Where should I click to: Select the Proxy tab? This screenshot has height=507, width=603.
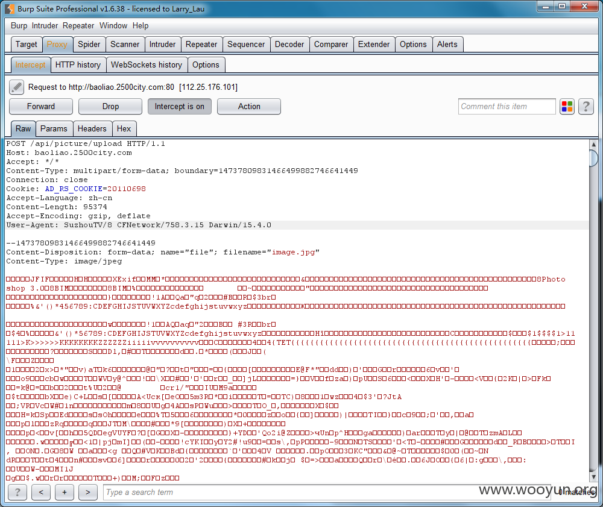click(57, 44)
